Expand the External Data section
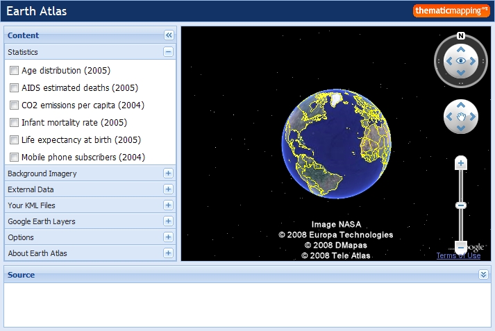This screenshot has width=495, height=331. (x=168, y=189)
